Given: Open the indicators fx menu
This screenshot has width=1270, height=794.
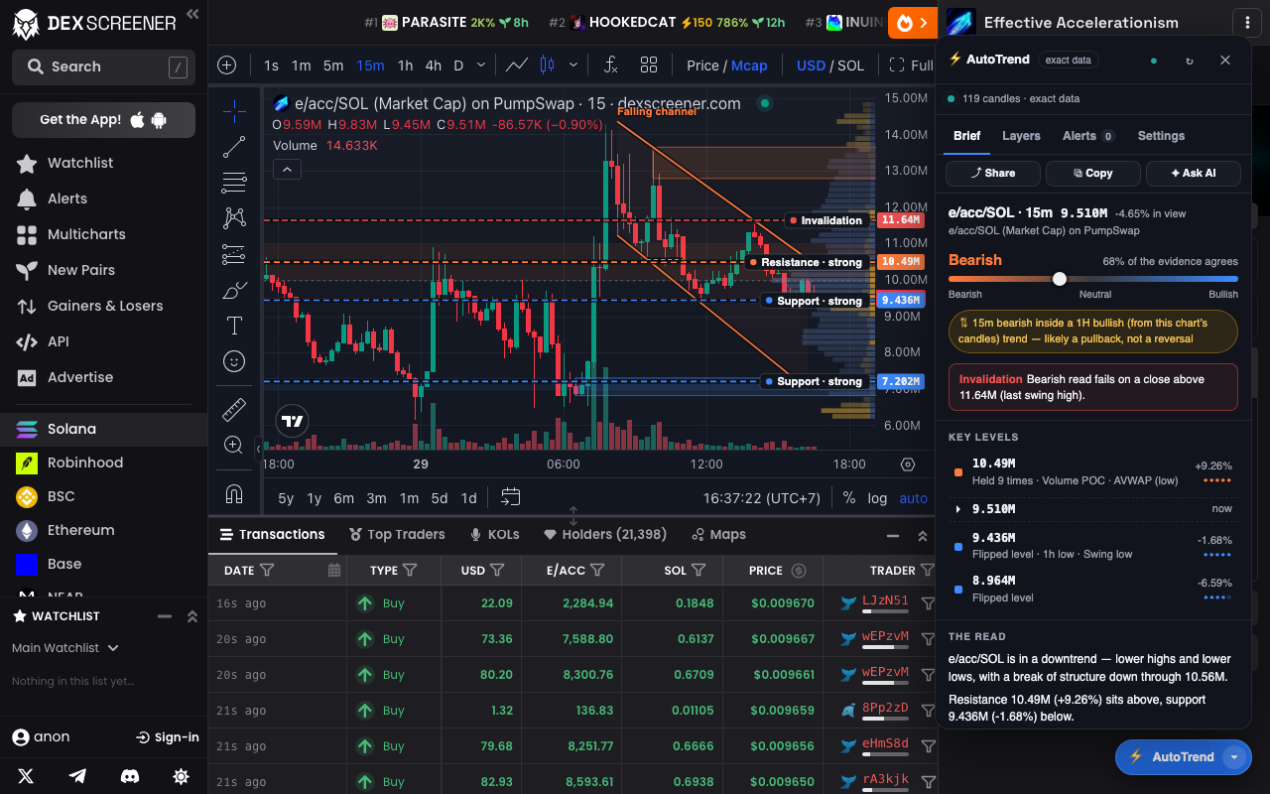Looking at the screenshot, I should 611,66.
